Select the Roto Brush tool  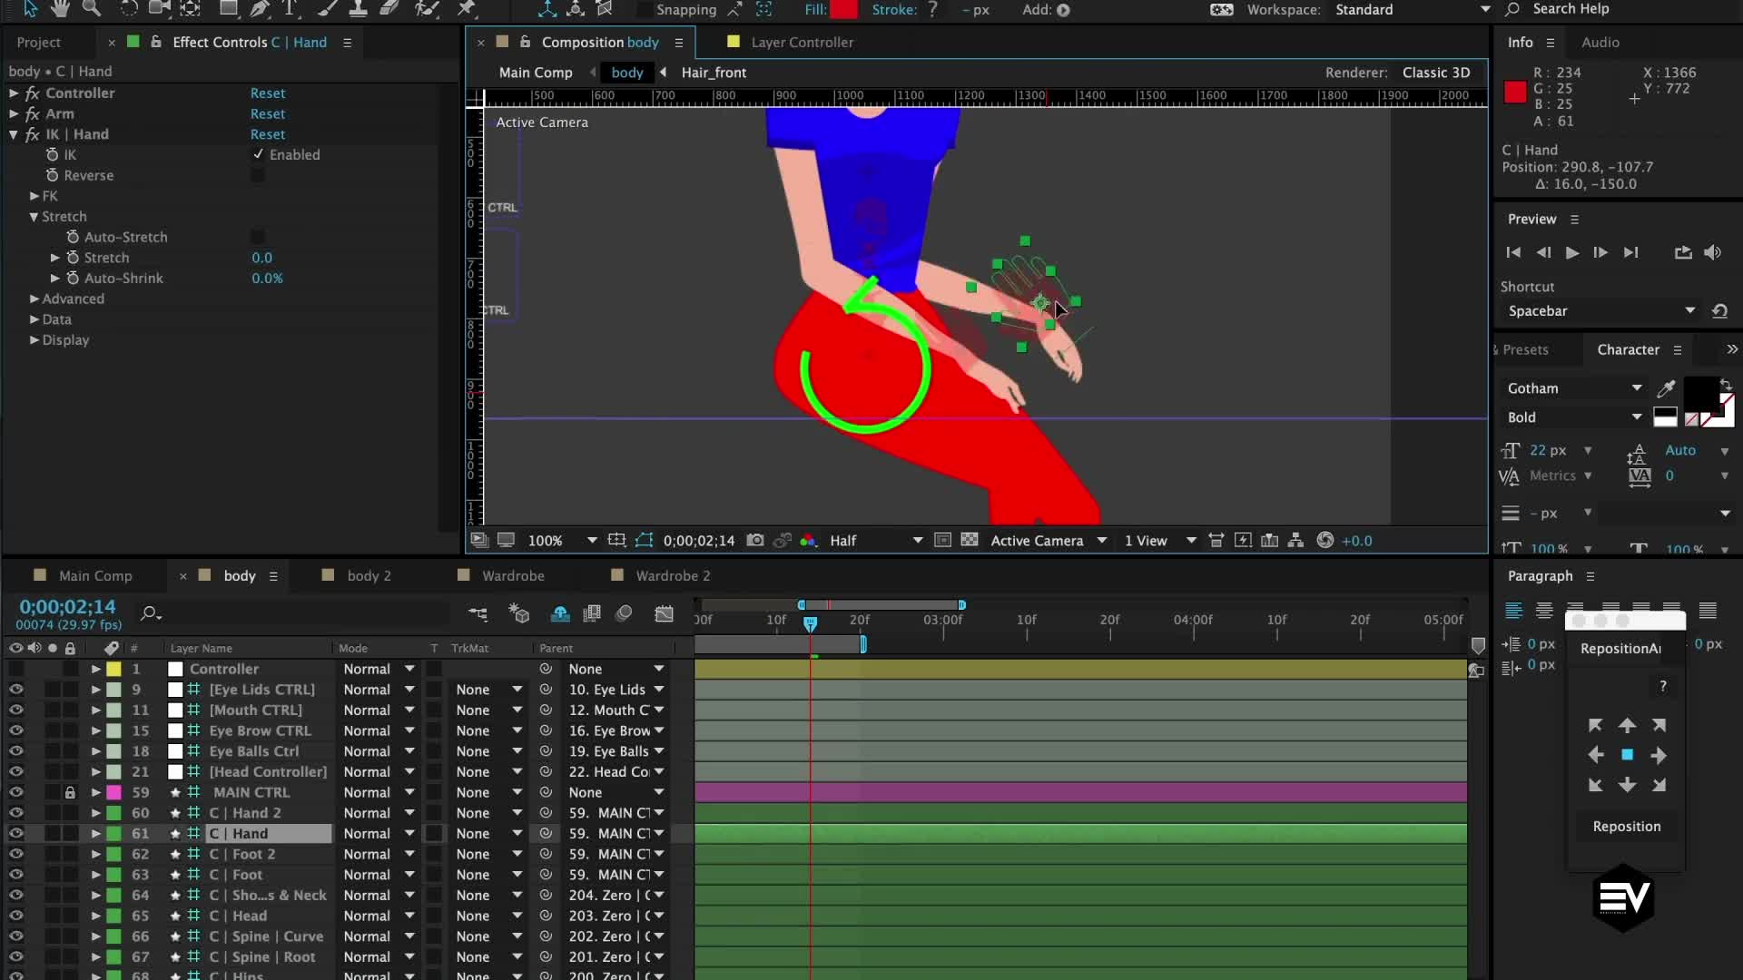426,8
